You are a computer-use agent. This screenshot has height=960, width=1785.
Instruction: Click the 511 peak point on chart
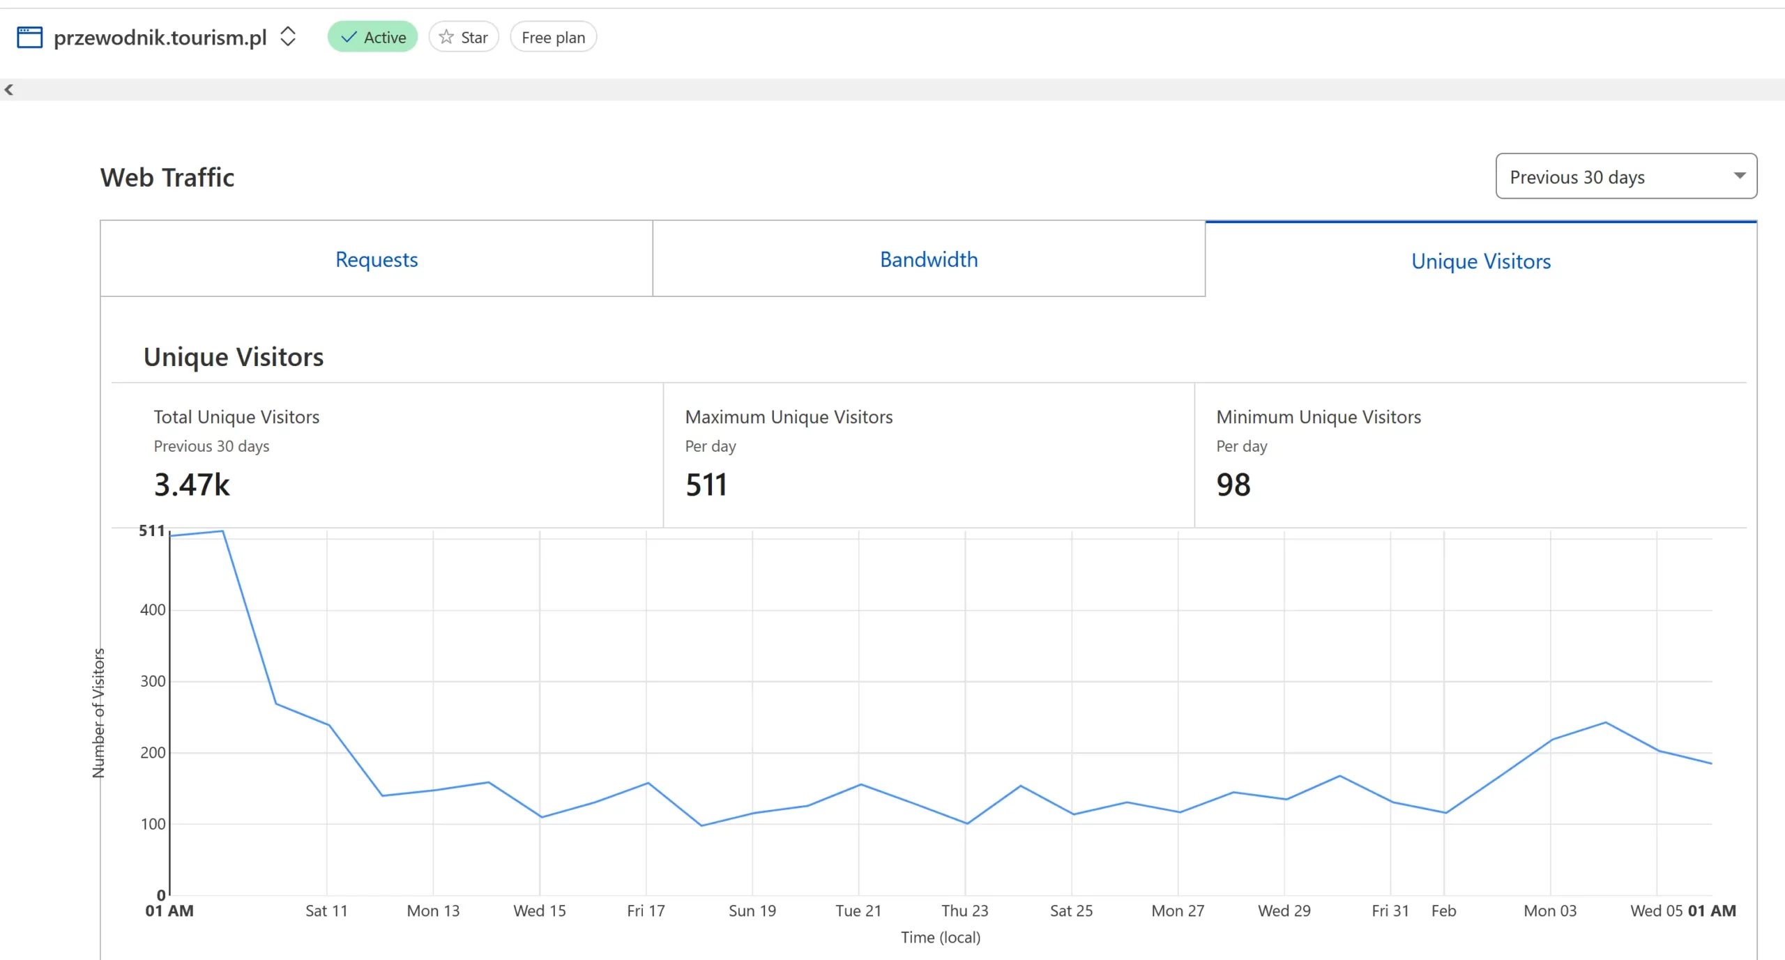click(222, 531)
